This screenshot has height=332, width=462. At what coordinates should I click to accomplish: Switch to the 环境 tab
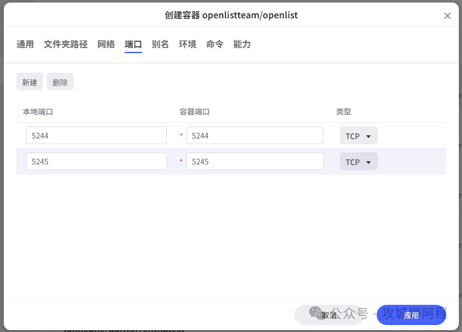coord(188,44)
